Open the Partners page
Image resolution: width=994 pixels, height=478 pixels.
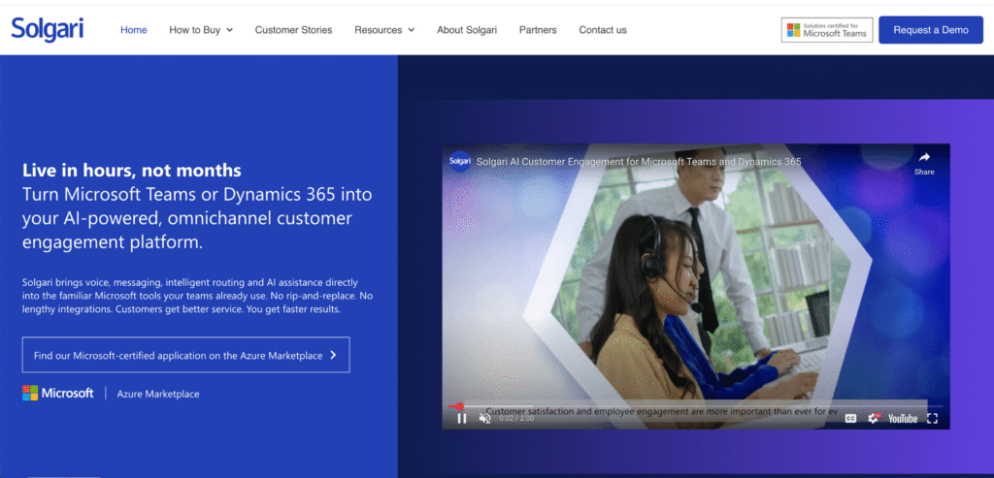(x=538, y=30)
